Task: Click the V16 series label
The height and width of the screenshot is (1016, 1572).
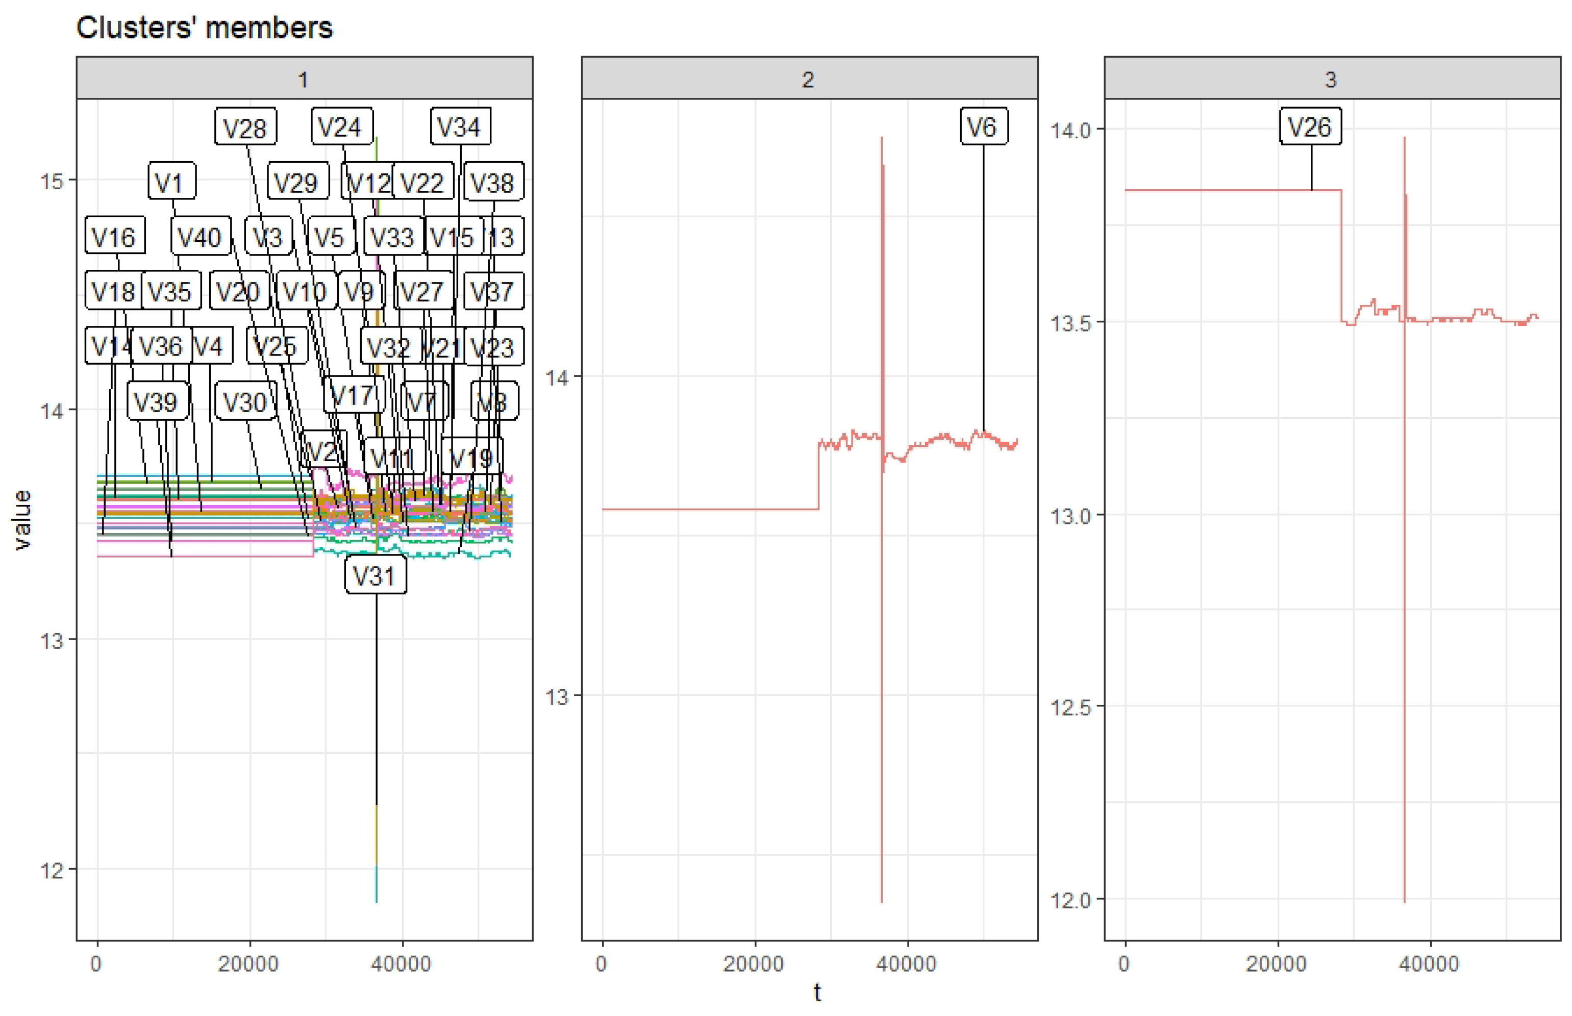Action: (x=114, y=236)
